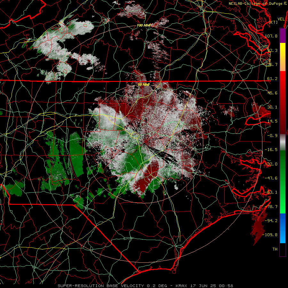The width and height of the screenshot is (288, 288).
Task: Click the "100 NMI" range ring label
Action: click(x=144, y=25)
